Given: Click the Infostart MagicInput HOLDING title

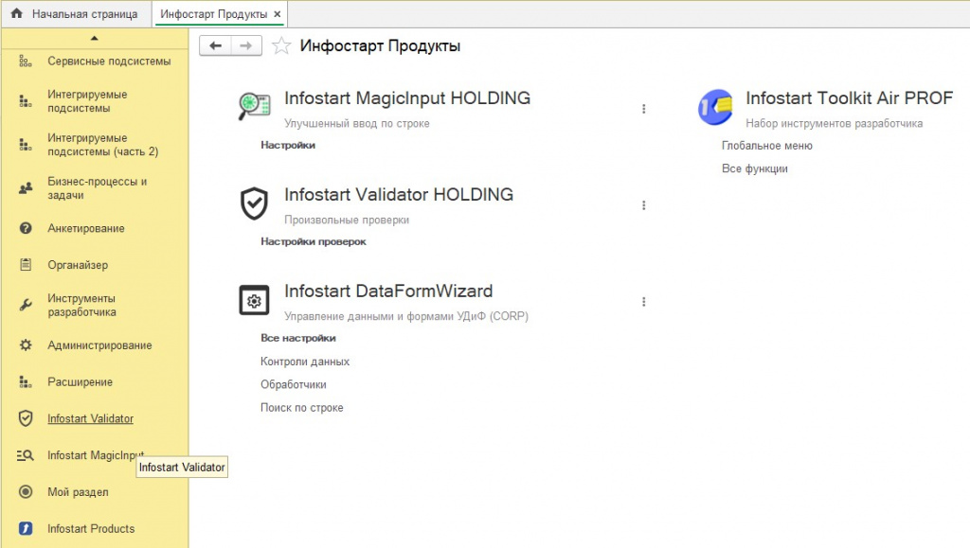Looking at the screenshot, I should click(407, 97).
